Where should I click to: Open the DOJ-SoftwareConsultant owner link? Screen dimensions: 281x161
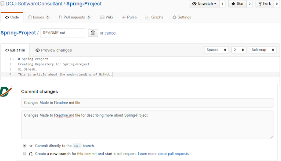(34, 4)
